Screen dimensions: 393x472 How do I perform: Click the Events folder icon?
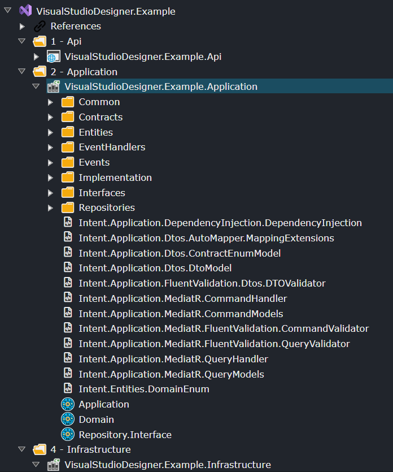pyautogui.click(x=68, y=162)
